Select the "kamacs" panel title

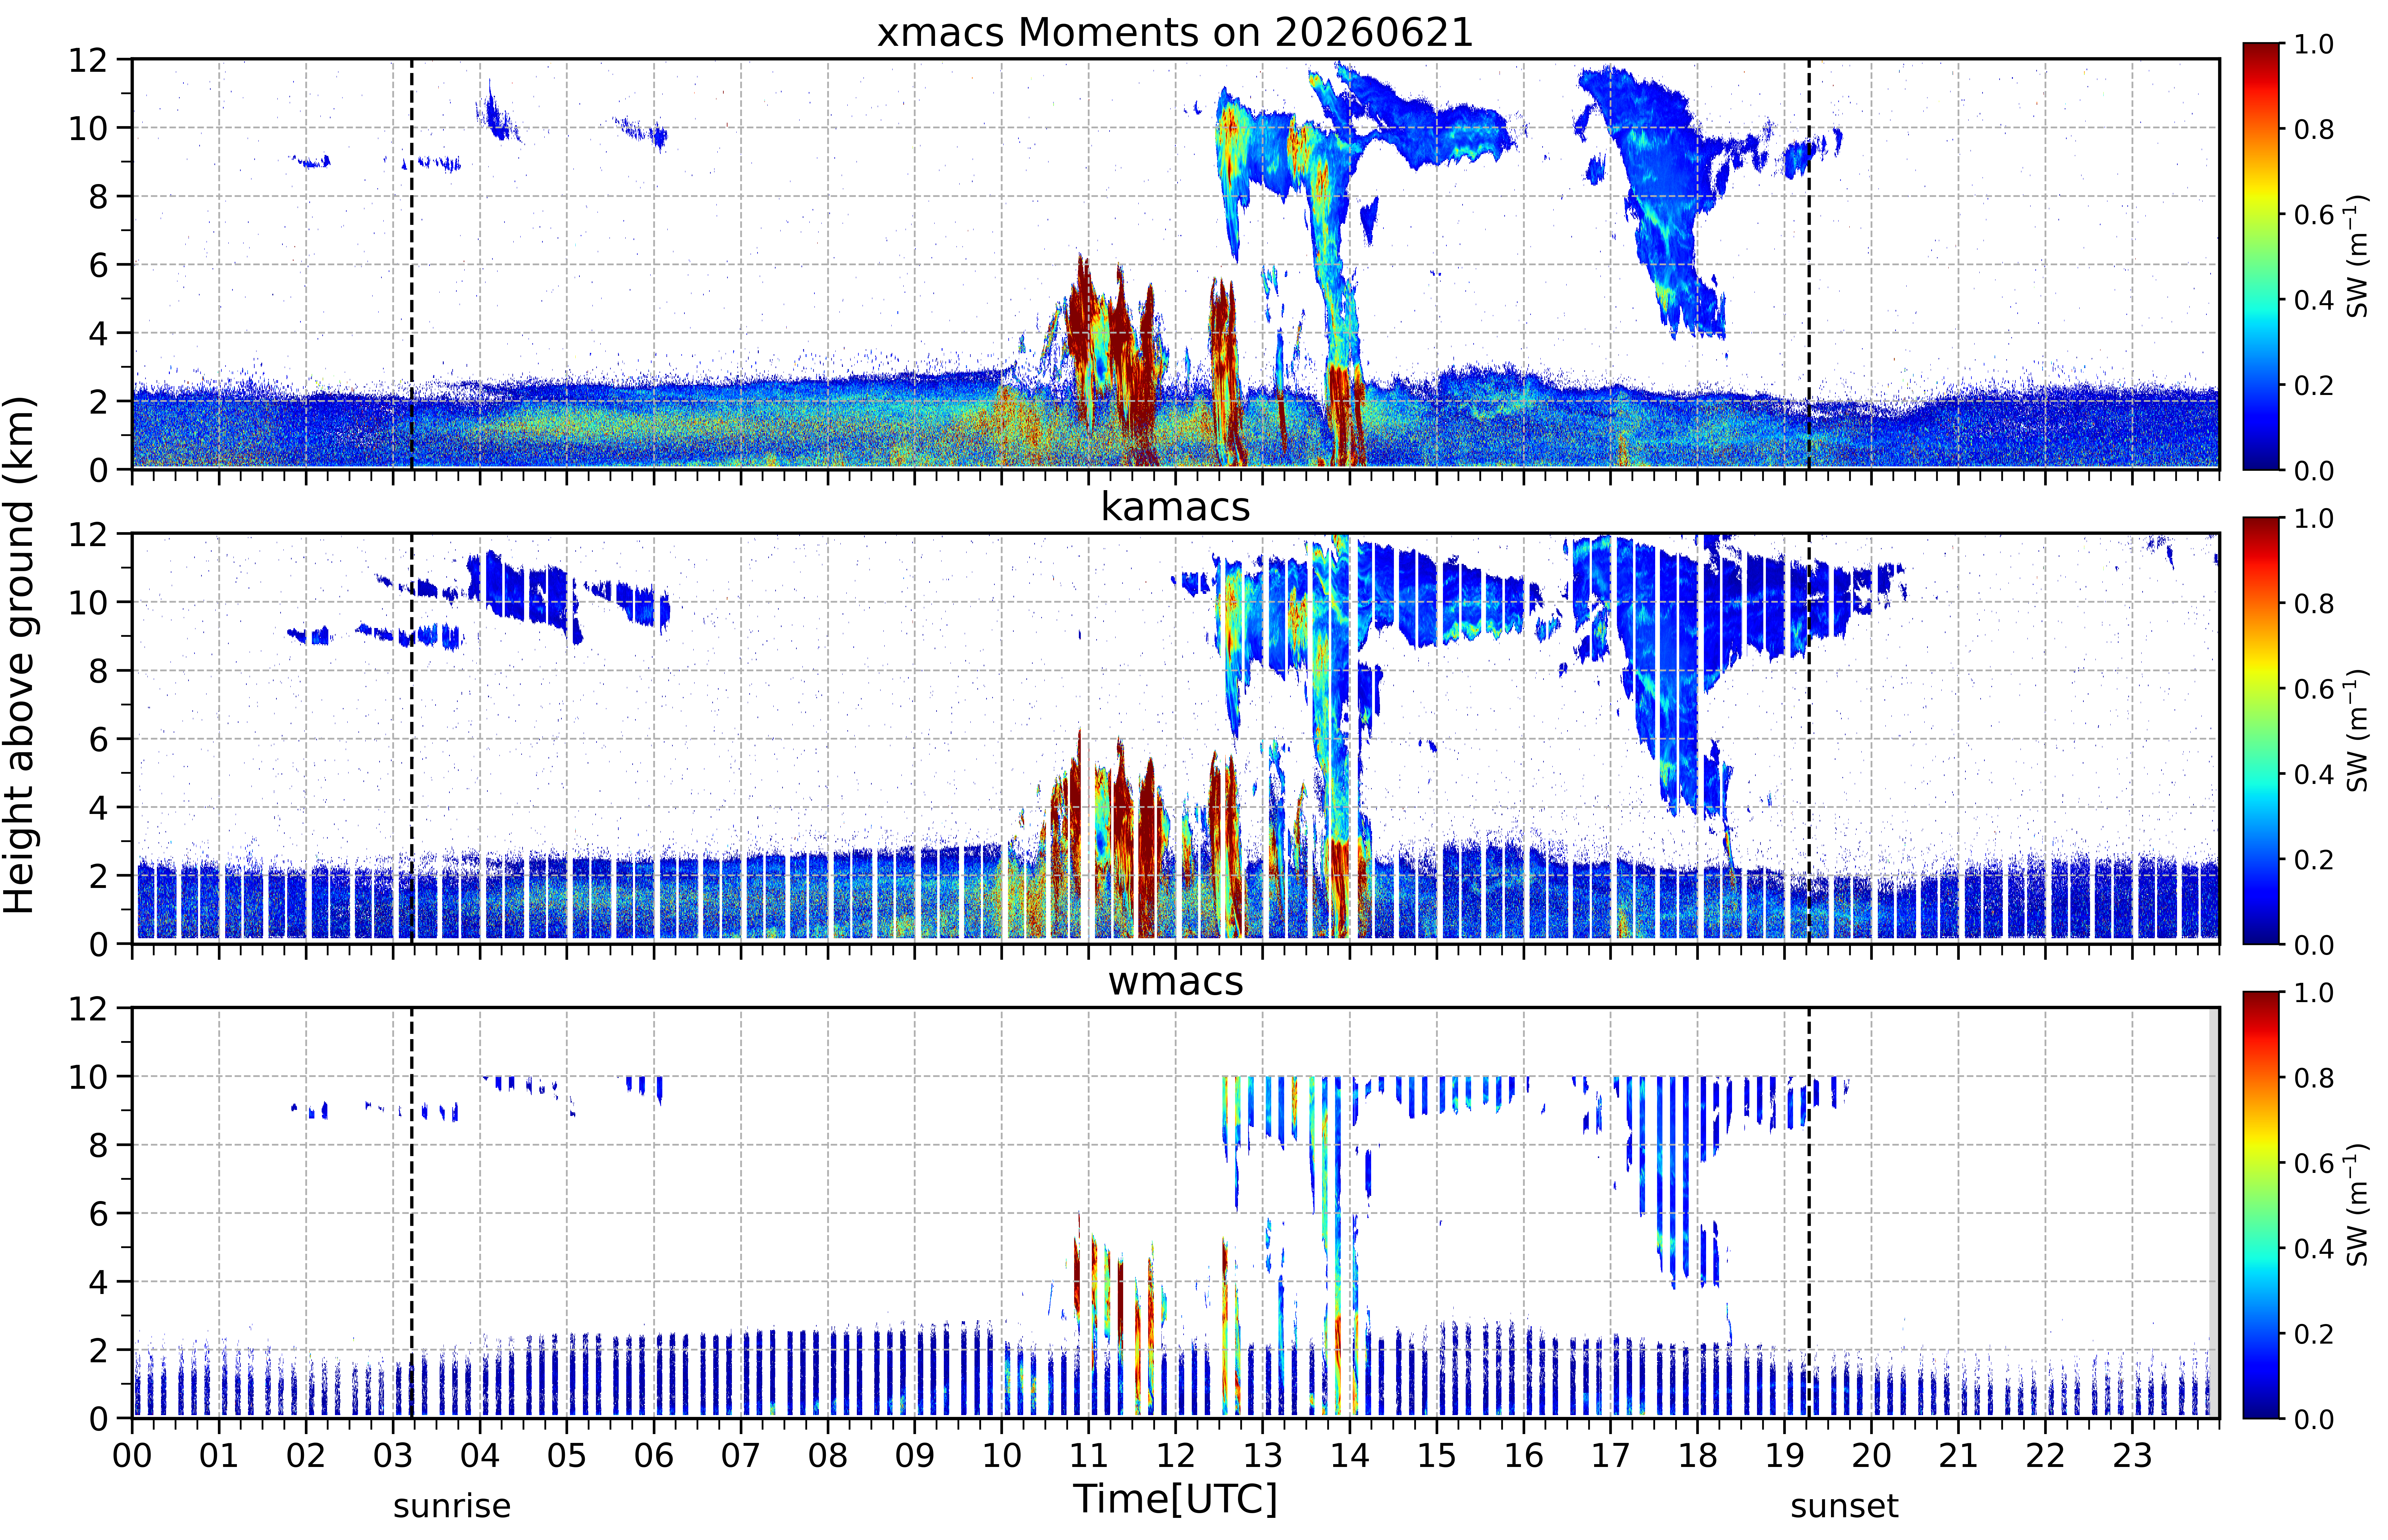coord(1175,507)
